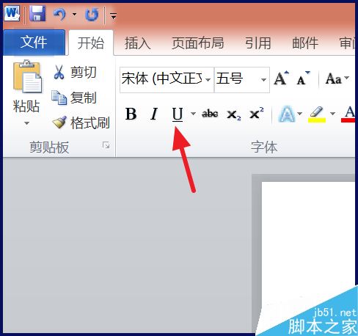The width and height of the screenshot is (358, 336).
Task: Open the 引用 tab
Action: pyautogui.click(x=258, y=43)
